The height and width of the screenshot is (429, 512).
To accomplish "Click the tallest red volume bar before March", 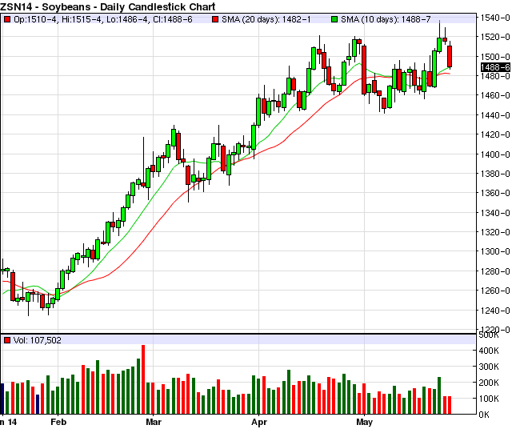I will (143, 379).
